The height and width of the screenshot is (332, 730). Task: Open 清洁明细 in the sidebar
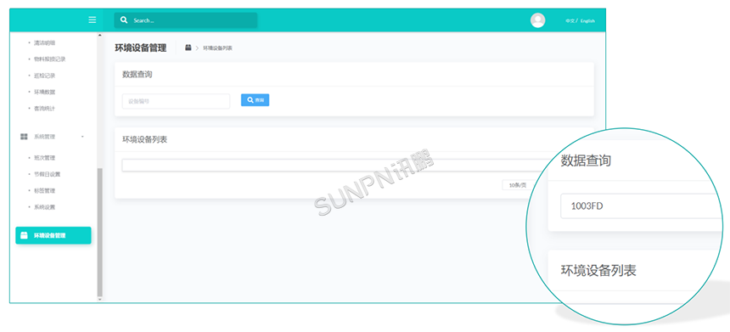coord(45,42)
